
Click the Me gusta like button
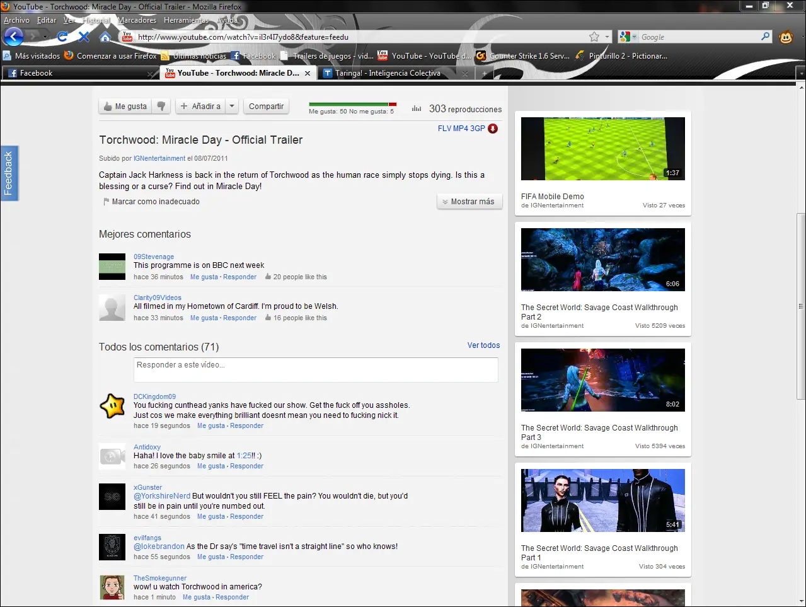[125, 107]
